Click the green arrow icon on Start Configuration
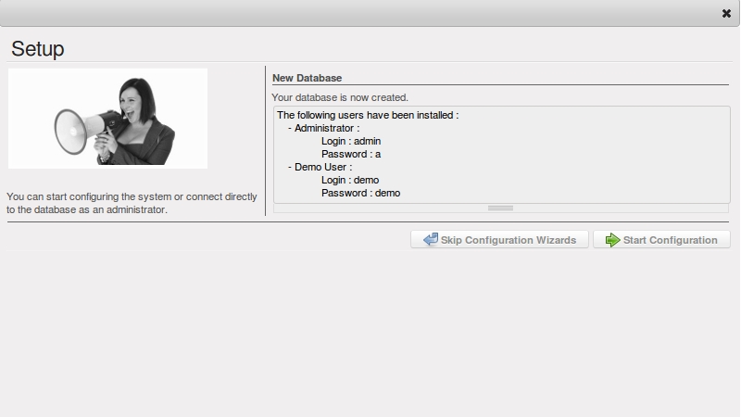This screenshot has width=741, height=417. pyautogui.click(x=612, y=240)
